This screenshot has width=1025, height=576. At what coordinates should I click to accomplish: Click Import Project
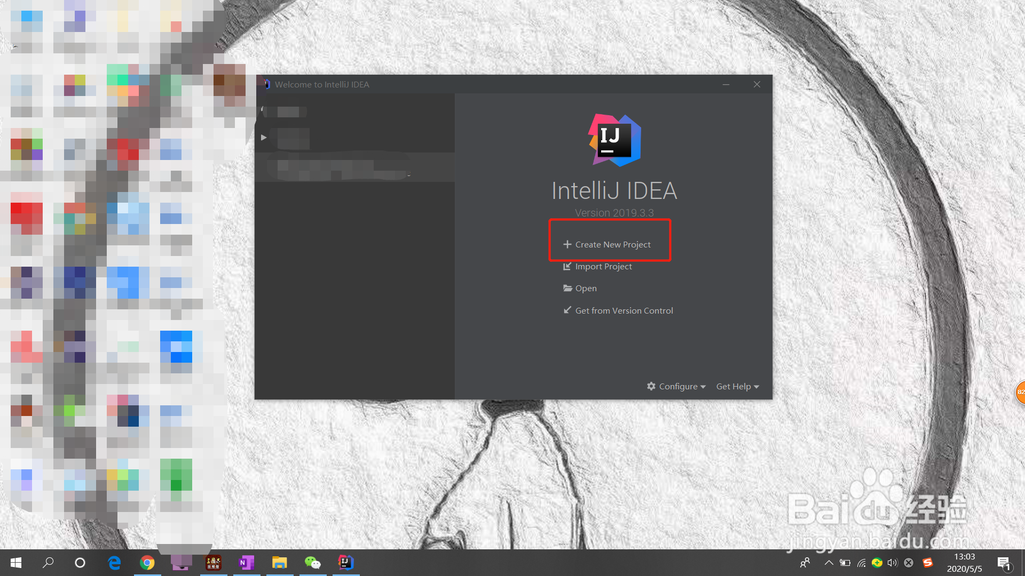(597, 266)
